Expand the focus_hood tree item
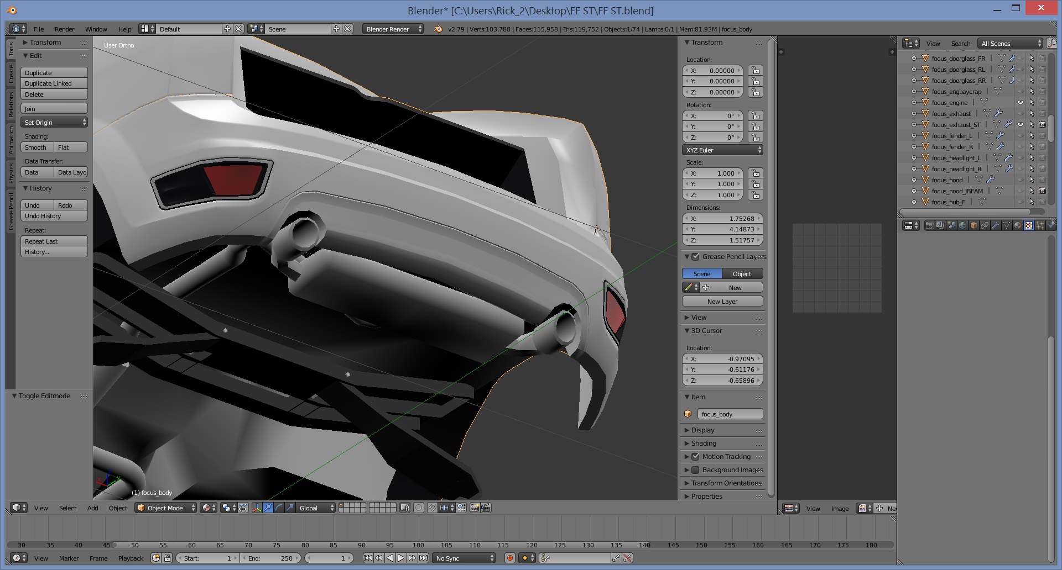The image size is (1062, 570). pos(914,180)
